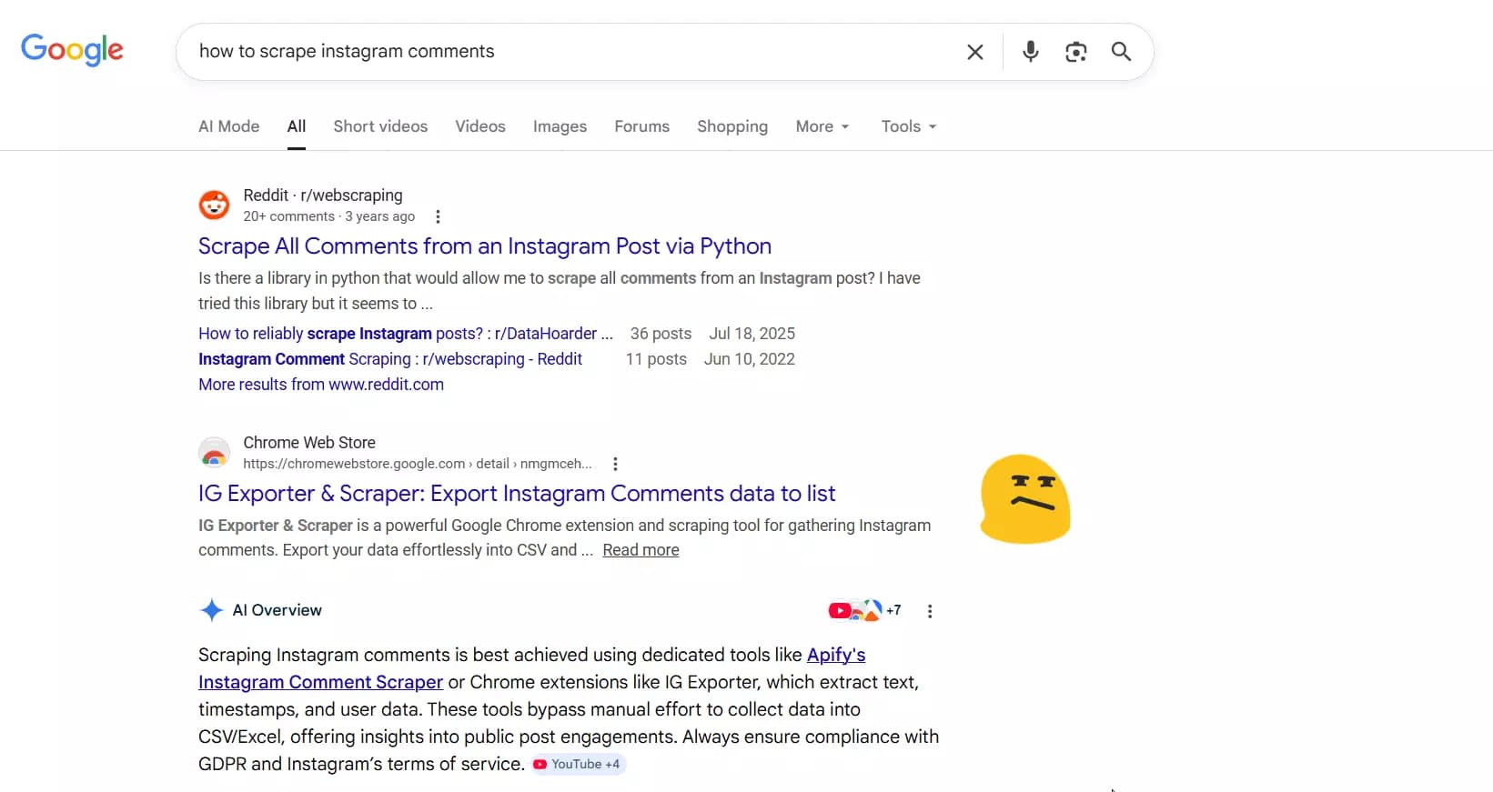1493x792 pixels.
Task: Open IG Exporter & Scraper result
Action: (516, 494)
